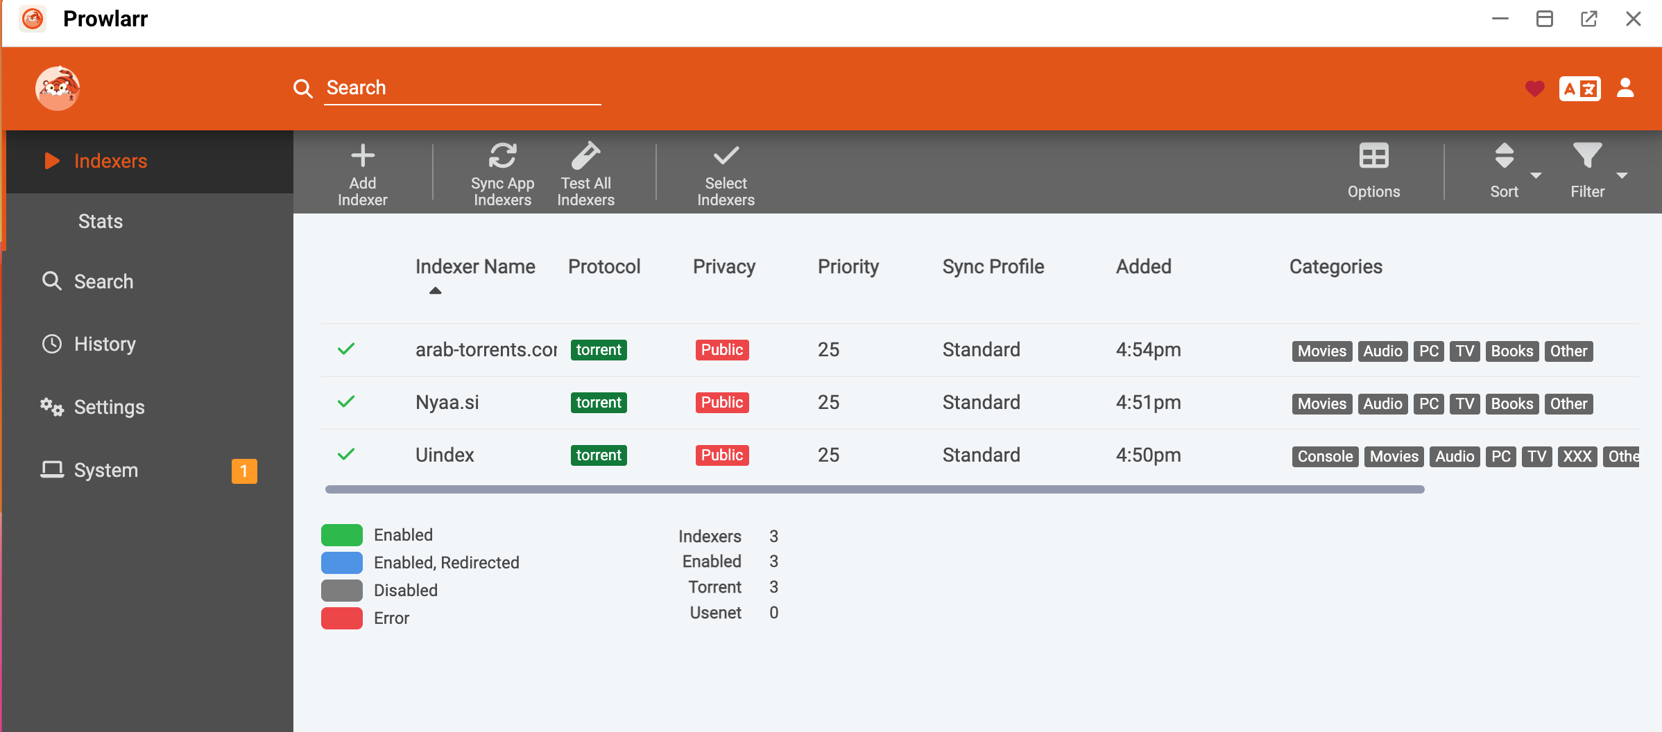The width and height of the screenshot is (1662, 732).
Task: Switch to the Stats page
Action: [x=100, y=221]
